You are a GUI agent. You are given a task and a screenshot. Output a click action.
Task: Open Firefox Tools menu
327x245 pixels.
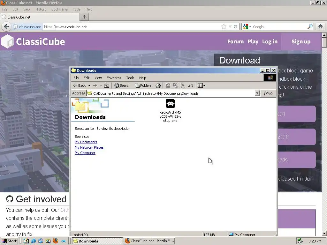pos(77,9)
